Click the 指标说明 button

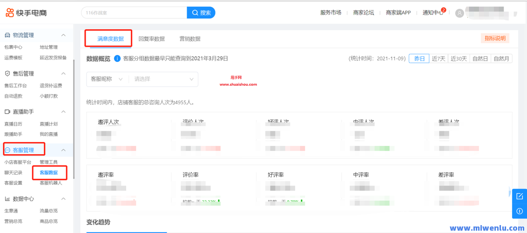[x=495, y=38]
